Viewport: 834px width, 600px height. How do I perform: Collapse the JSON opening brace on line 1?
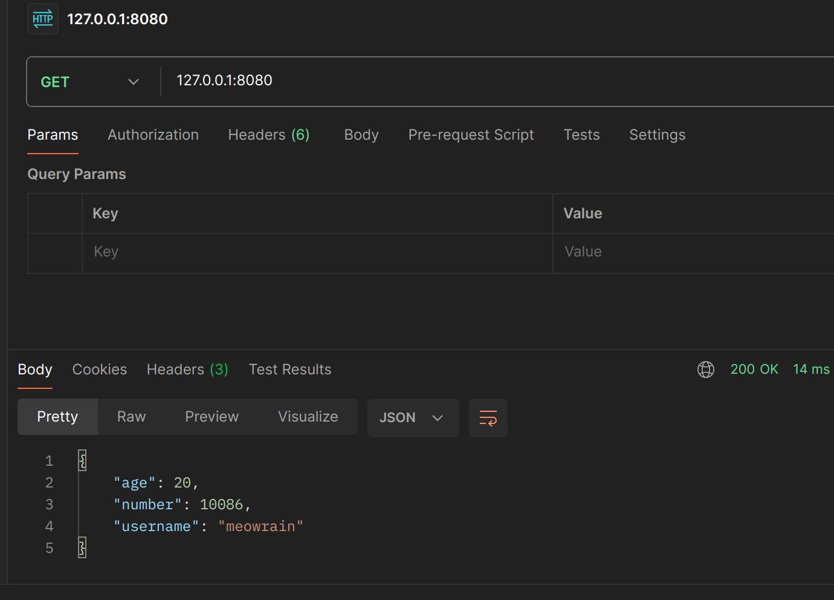coord(82,461)
